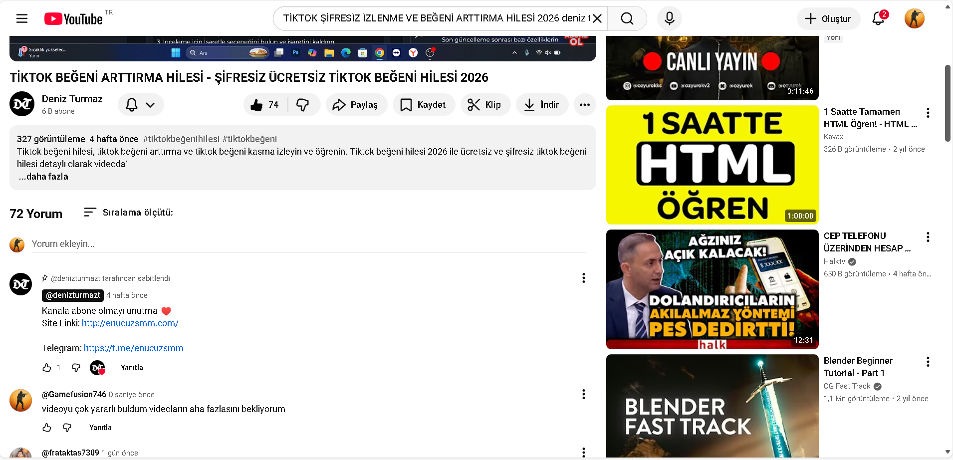
Task: Open the pinned comment's three-dot menu
Action: click(x=583, y=278)
